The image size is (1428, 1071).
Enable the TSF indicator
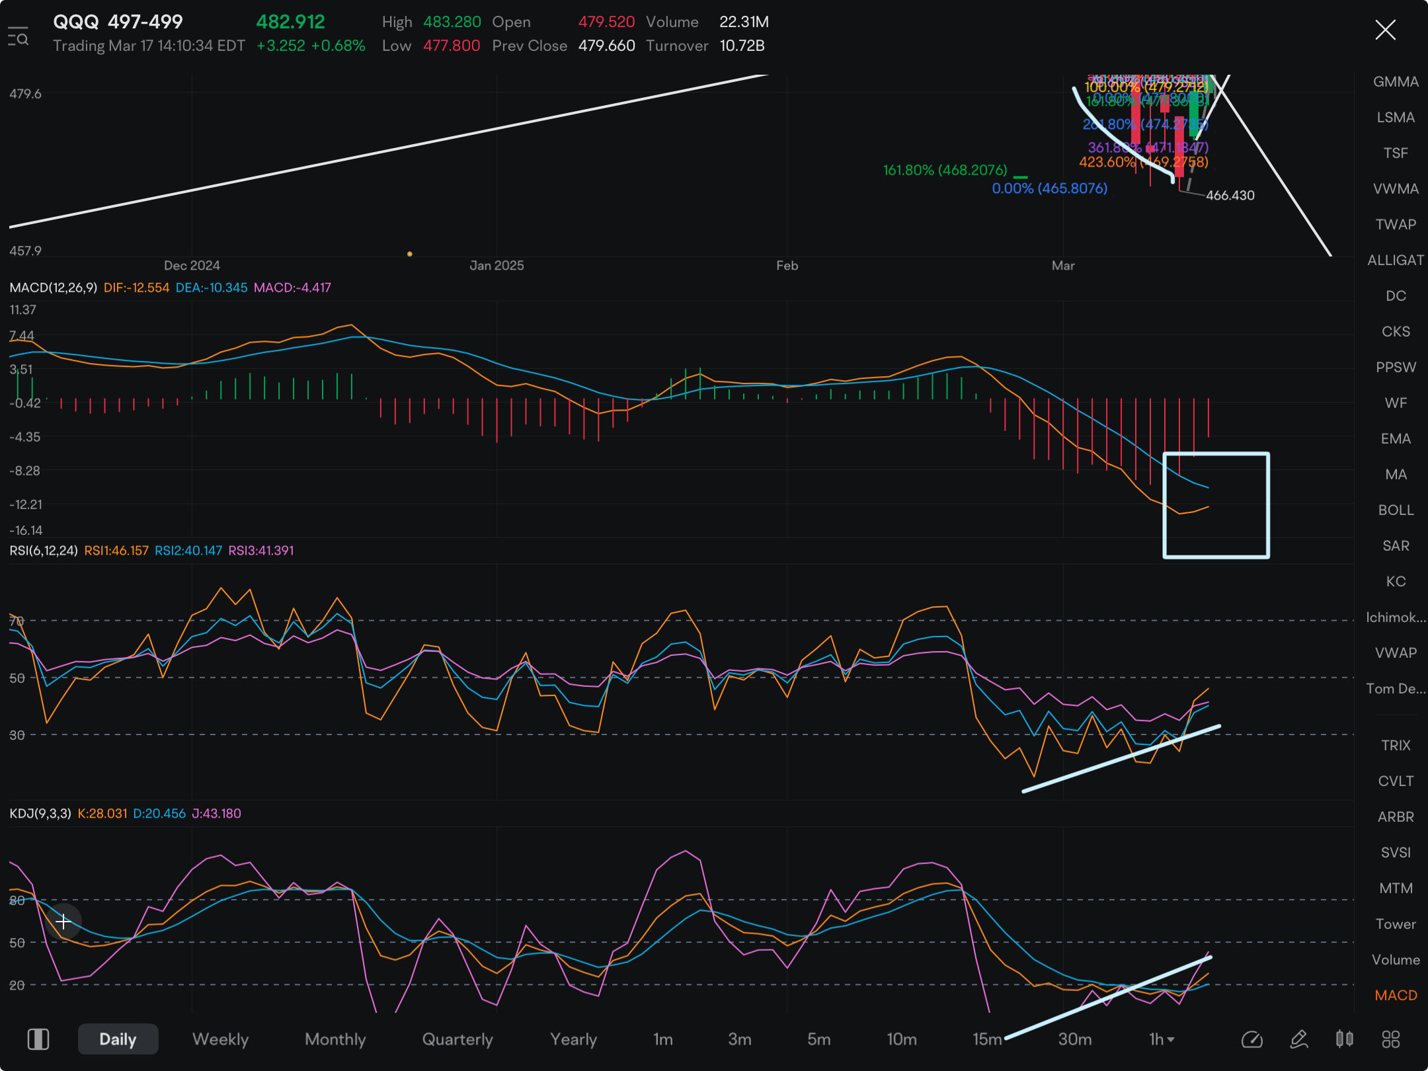[x=1396, y=153]
